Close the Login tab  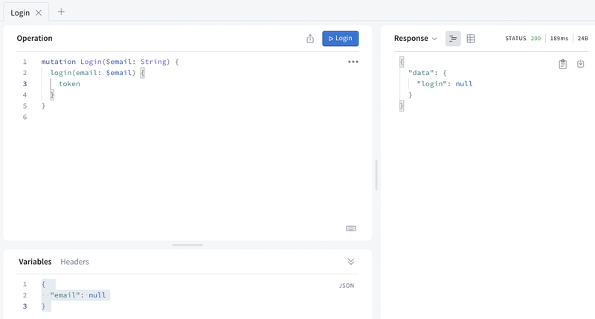39,13
